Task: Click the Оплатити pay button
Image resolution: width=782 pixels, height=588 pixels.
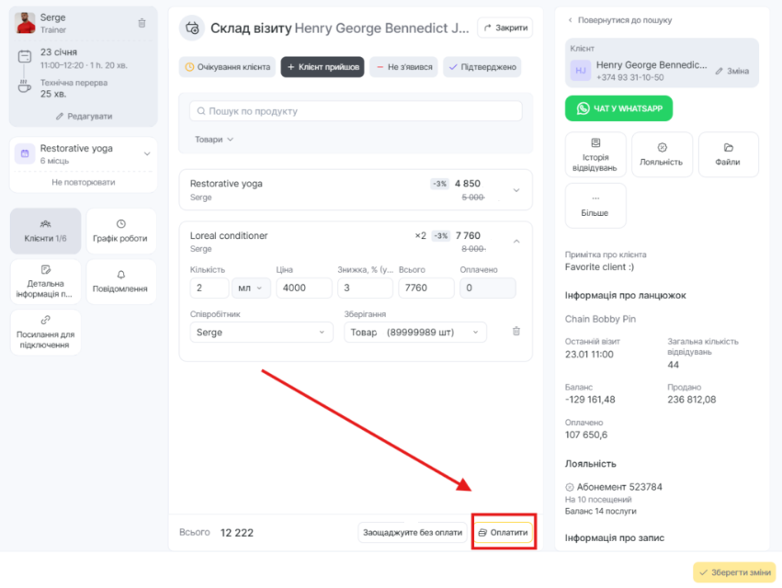Action: coord(503,532)
